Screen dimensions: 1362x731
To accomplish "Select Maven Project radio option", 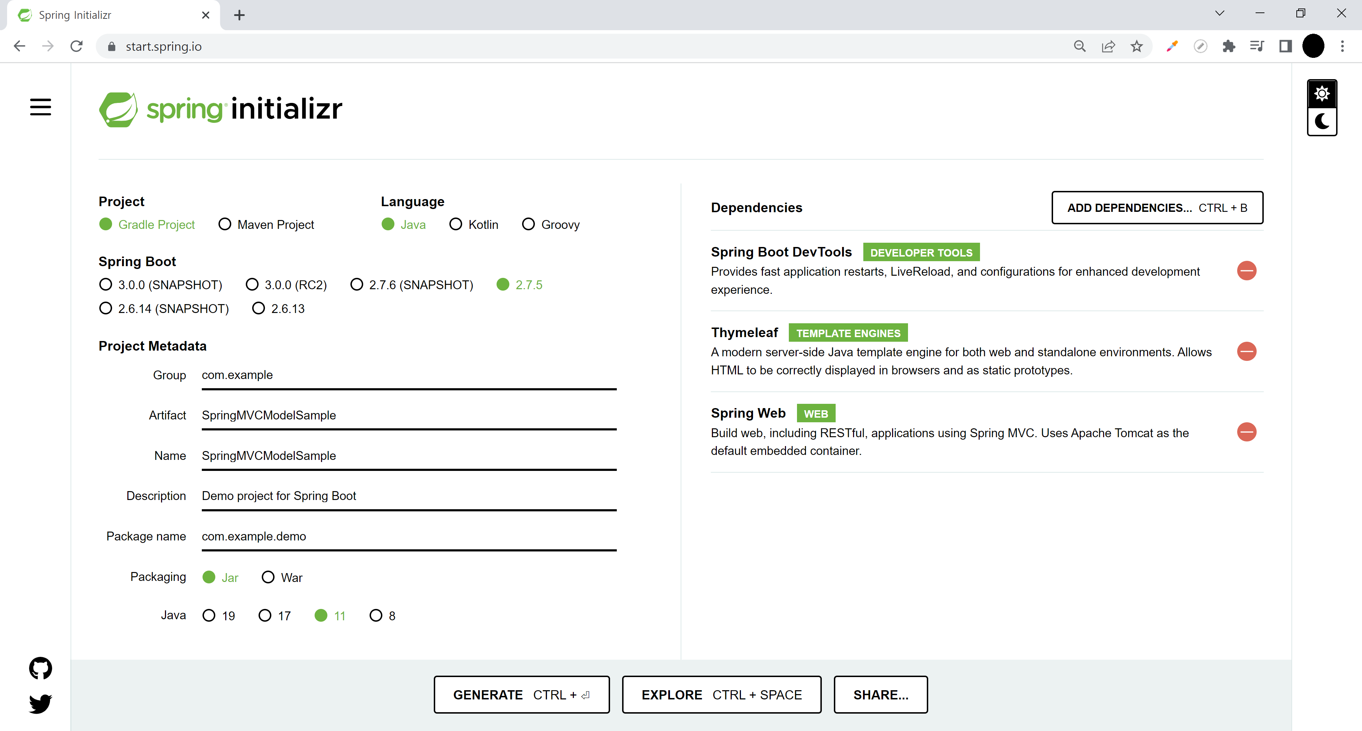I will click(225, 225).
